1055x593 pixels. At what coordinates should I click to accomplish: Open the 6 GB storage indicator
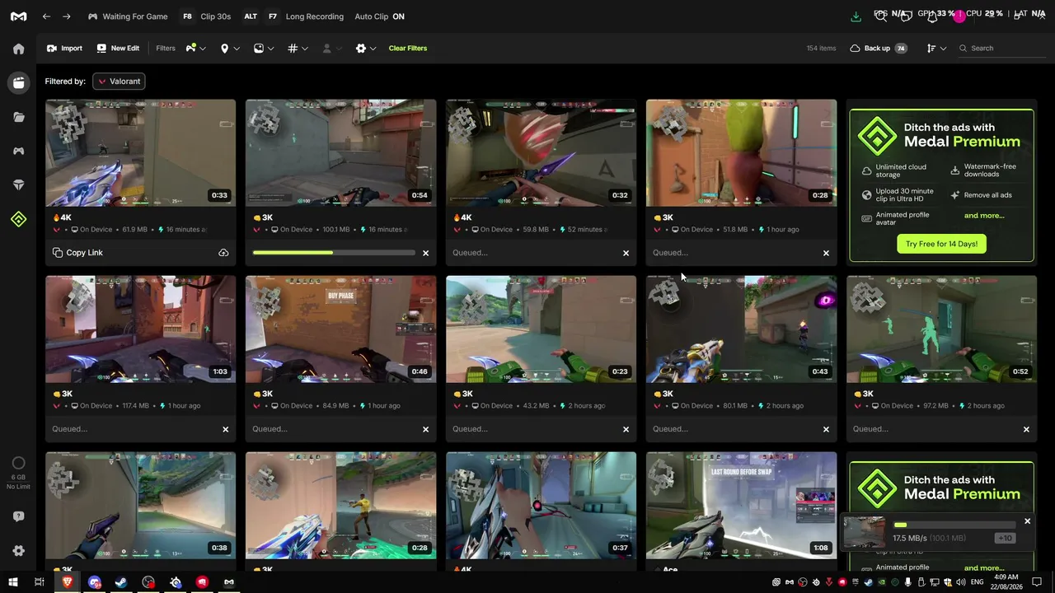tap(18, 471)
